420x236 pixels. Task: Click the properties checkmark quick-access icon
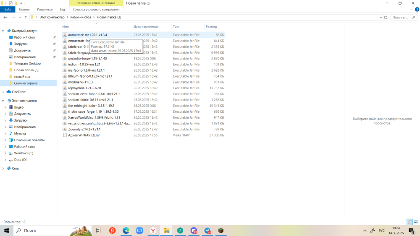pyautogui.click(x=10, y=3)
